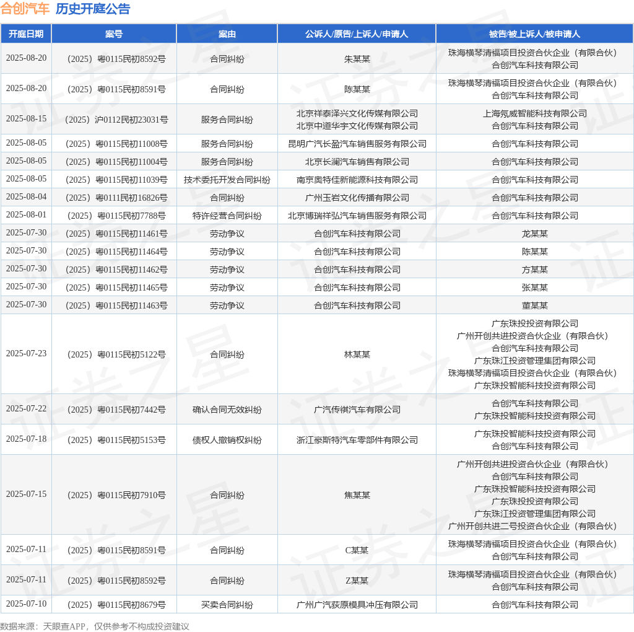
Task: Click the 历史开庭公告 heading
Action: 93,9
